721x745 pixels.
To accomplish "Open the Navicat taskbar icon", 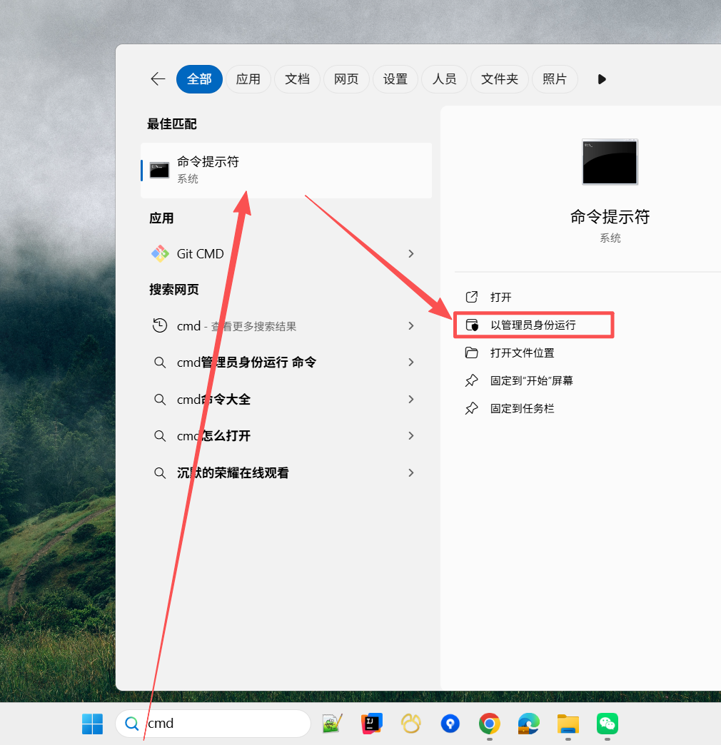I will coord(411,724).
